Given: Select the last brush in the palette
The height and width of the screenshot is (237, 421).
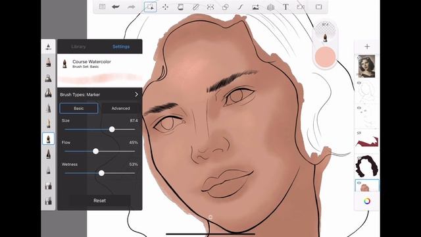Looking at the screenshot, I should coord(48,201).
